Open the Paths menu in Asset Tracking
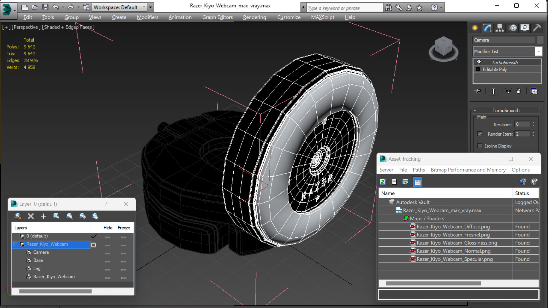The image size is (548, 308). tap(418, 170)
